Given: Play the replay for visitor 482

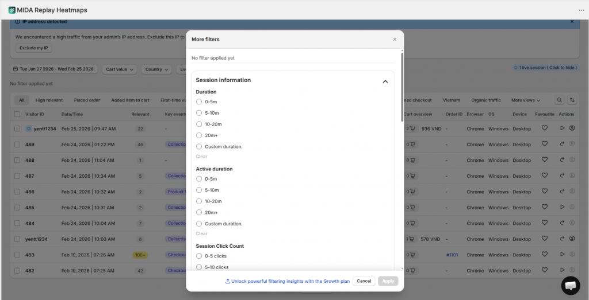Looking at the screenshot, I should coord(563,270).
